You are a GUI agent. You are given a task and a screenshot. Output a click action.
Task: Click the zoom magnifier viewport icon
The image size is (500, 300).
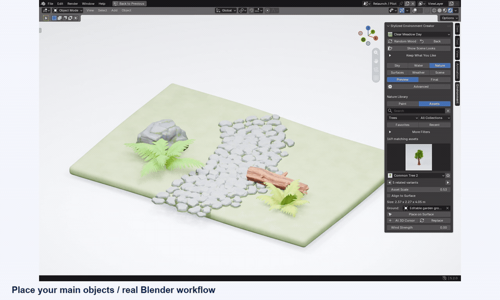tap(376, 53)
